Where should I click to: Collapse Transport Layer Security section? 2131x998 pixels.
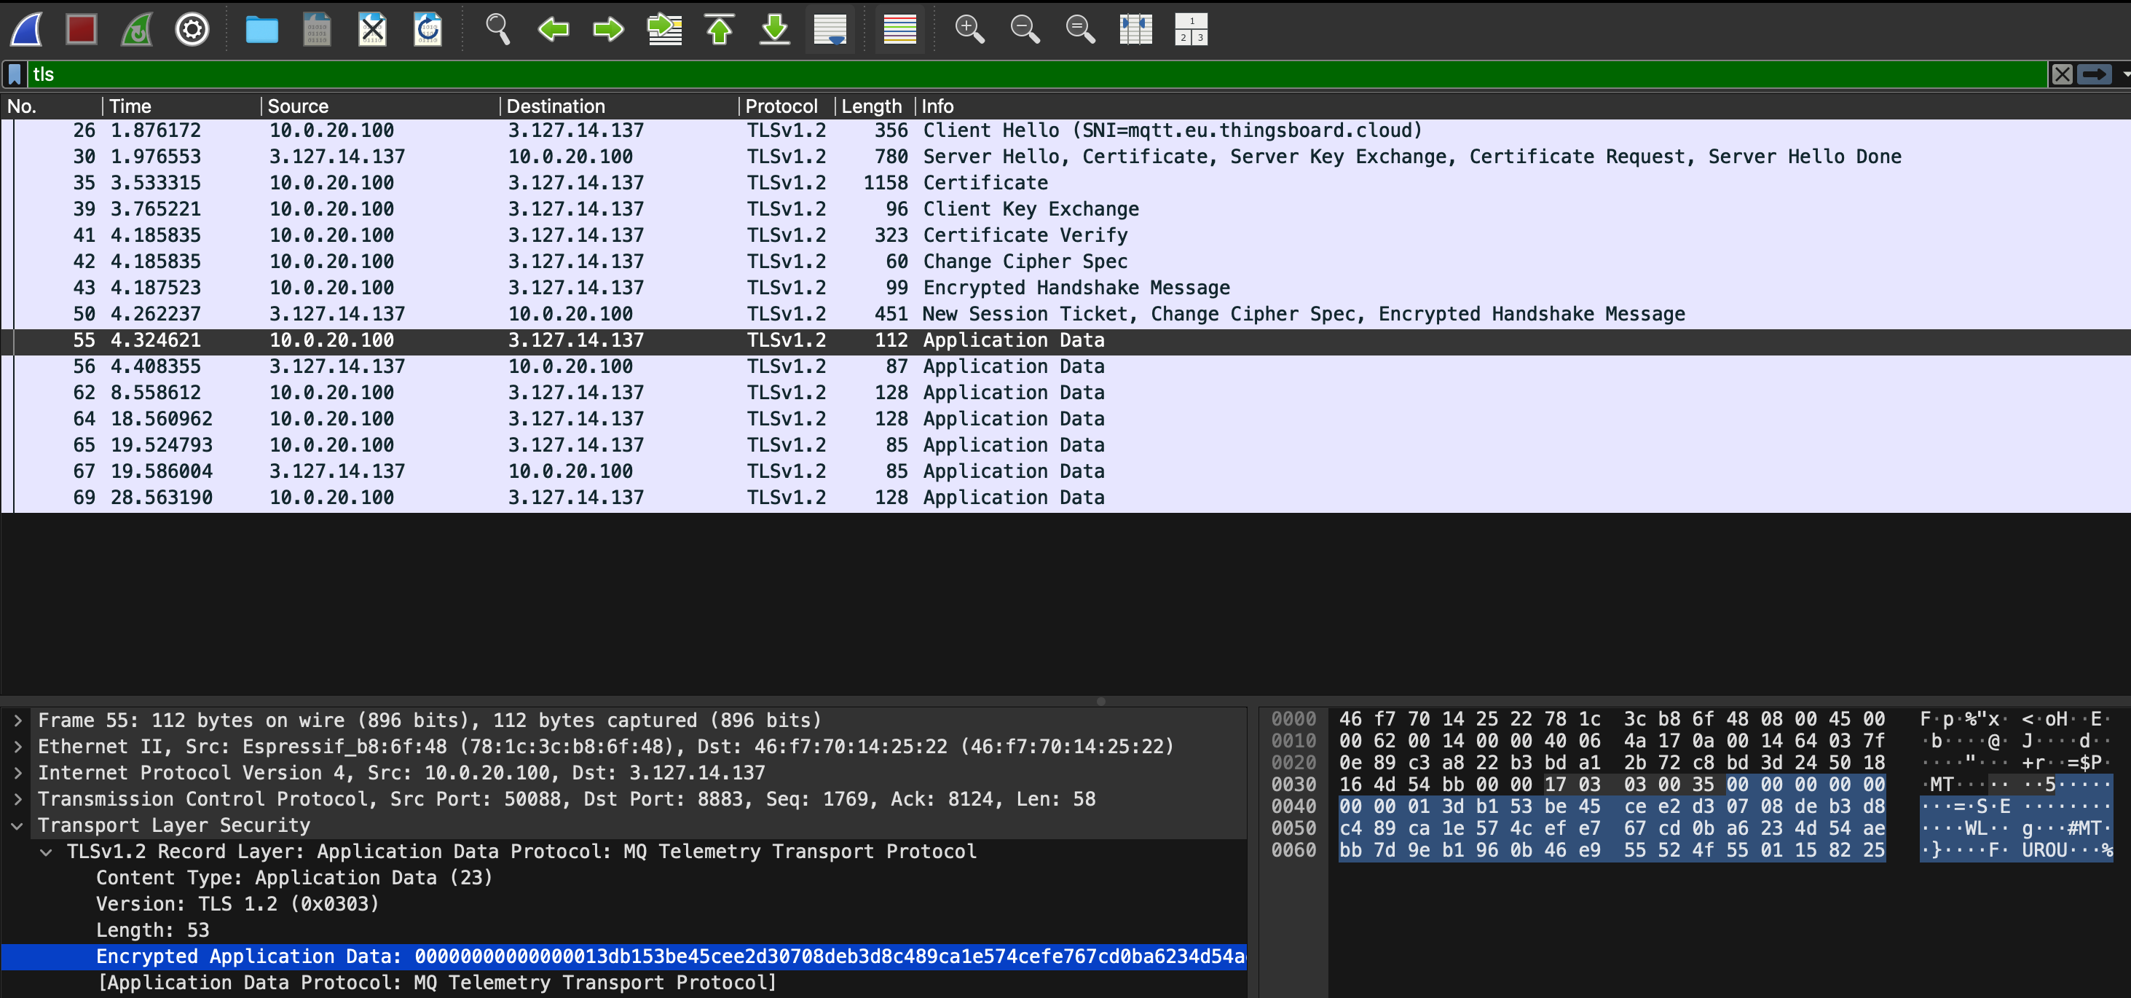point(17,826)
